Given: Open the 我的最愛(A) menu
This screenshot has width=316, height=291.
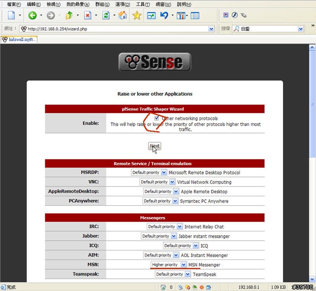Looking at the screenshot, I should tap(78, 4).
